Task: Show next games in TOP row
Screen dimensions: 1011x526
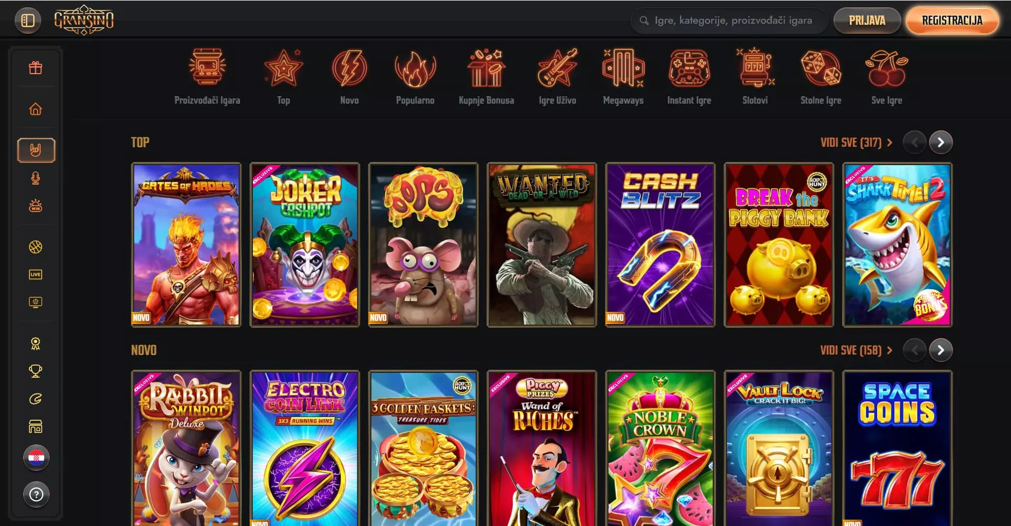Action: tap(940, 142)
